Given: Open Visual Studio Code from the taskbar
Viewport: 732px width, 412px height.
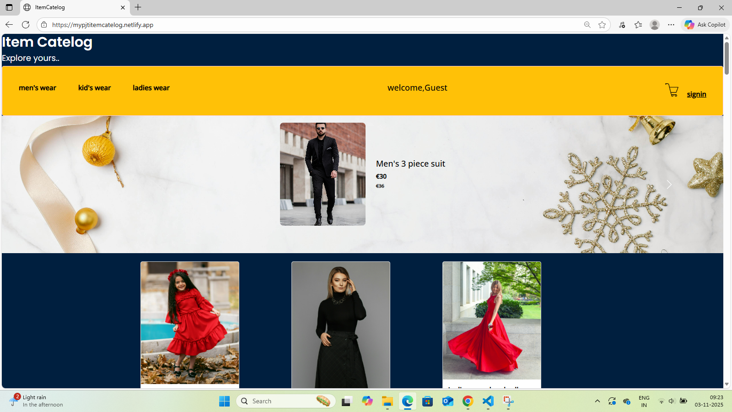Looking at the screenshot, I should [x=488, y=401].
